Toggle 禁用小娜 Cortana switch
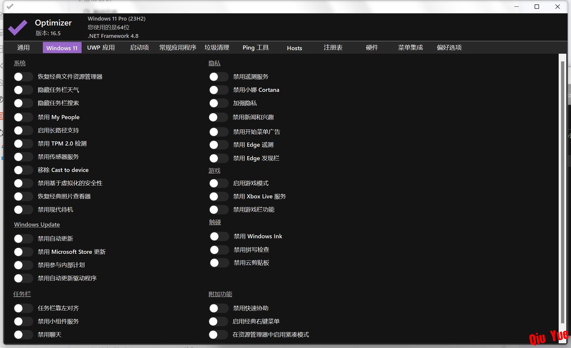Viewport: 571px width, 348px height. (219, 90)
